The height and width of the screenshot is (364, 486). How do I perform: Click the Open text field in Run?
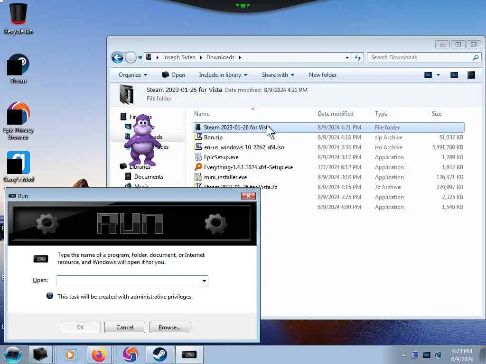point(128,281)
